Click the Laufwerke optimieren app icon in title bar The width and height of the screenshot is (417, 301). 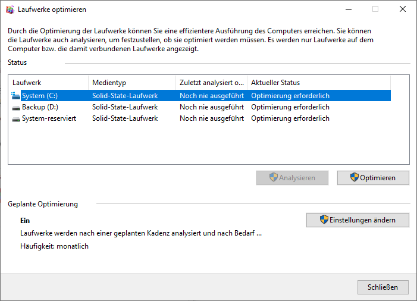click(10, 10)
